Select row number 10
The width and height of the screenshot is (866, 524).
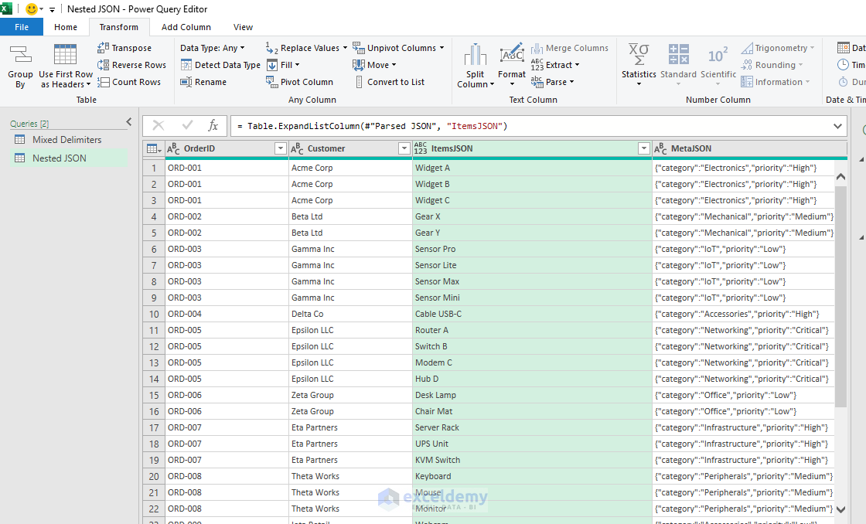point(154,315)
